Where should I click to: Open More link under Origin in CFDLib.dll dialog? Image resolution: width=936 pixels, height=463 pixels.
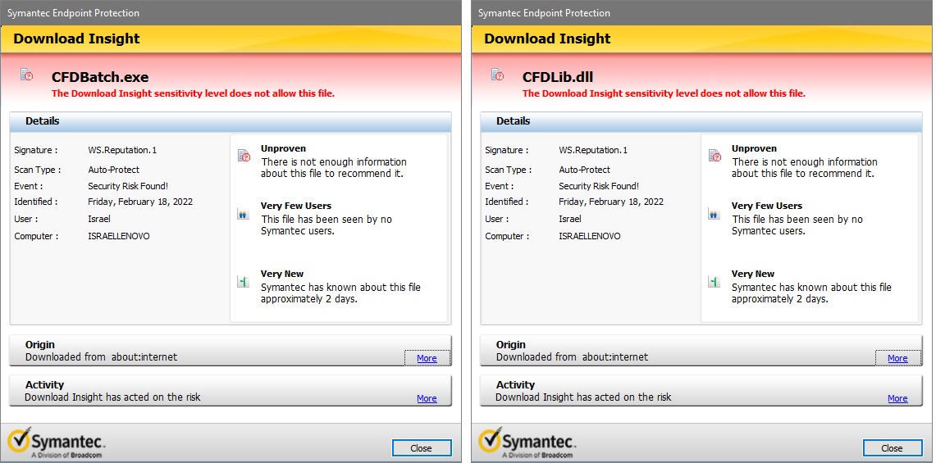[x=897, y=358]
